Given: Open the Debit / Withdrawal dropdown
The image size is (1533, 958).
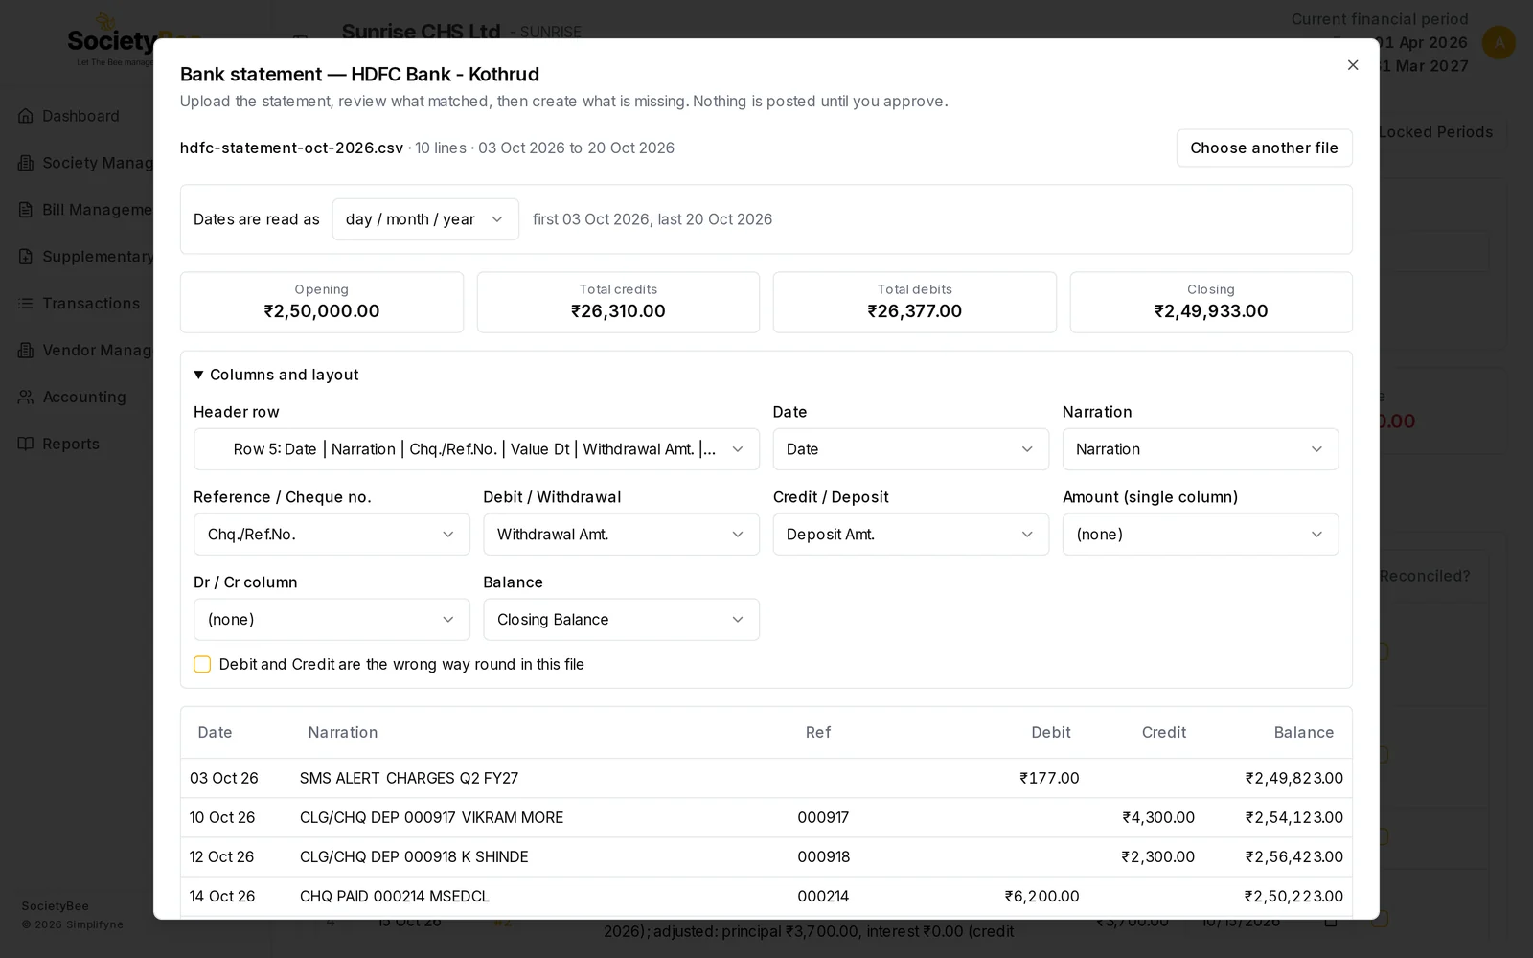Looking at the screenshot, I should [621, 535].
